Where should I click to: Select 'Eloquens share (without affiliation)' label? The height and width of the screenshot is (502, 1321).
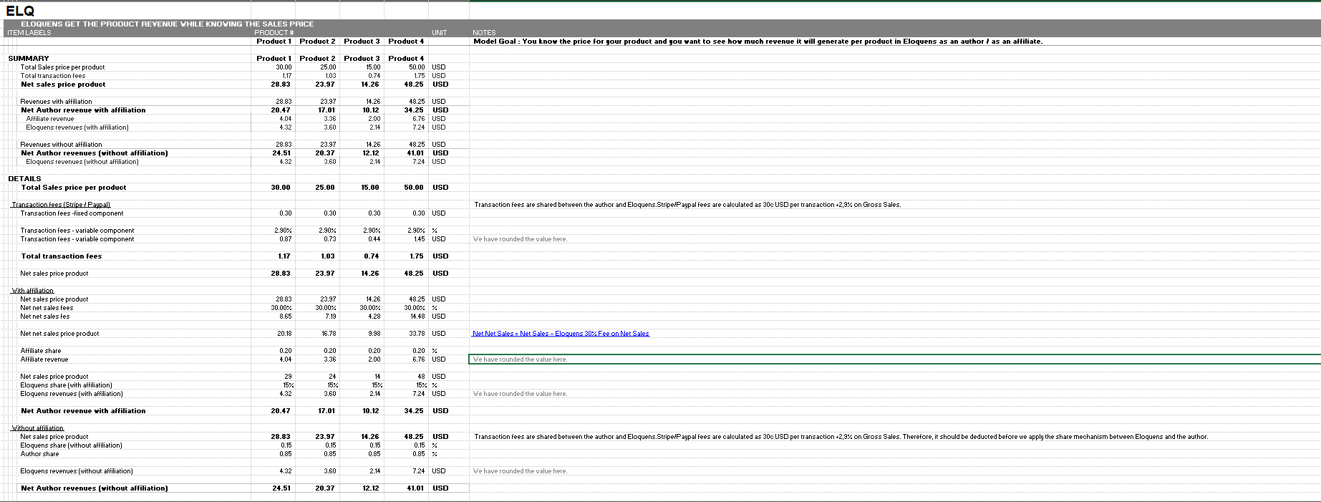click(x=72, y=445)
